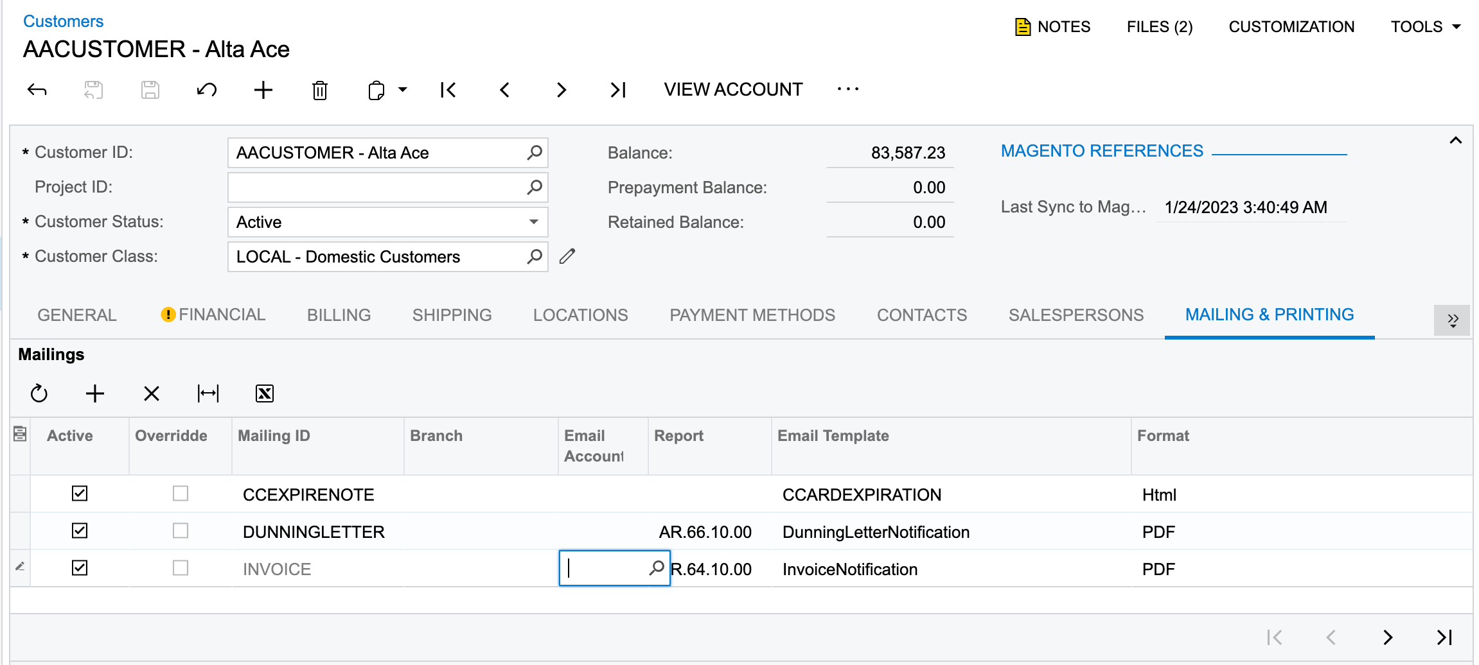Open the NOTES panel
This screenshot has width=1479, height=665.
coord(1052,27)
